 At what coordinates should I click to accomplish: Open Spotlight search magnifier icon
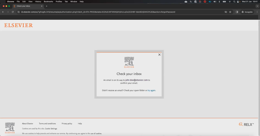[234, 1]
